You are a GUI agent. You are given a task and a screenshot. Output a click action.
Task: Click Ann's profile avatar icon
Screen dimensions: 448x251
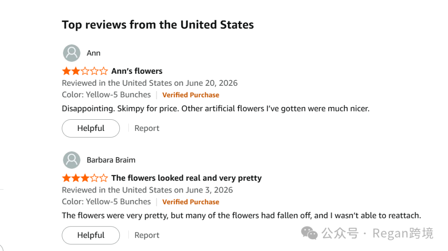(71, 53)
